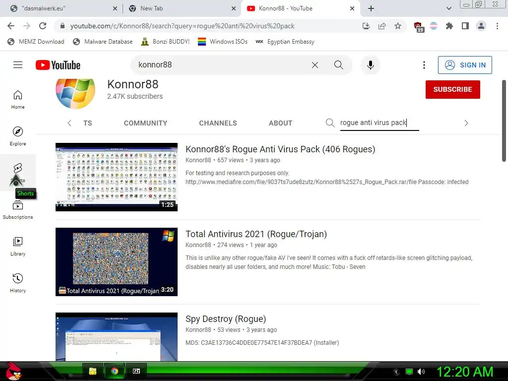The width and height of the screenshot is (508, 381).
Task: Open the ad blocker extension showing 19
Action: tap(418, 27)
